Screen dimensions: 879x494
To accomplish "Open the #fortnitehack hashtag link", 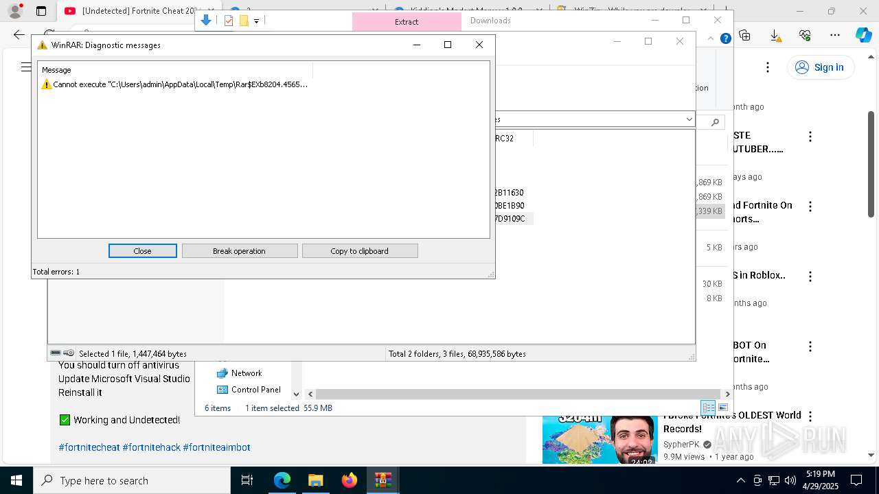I will (151, 447).
